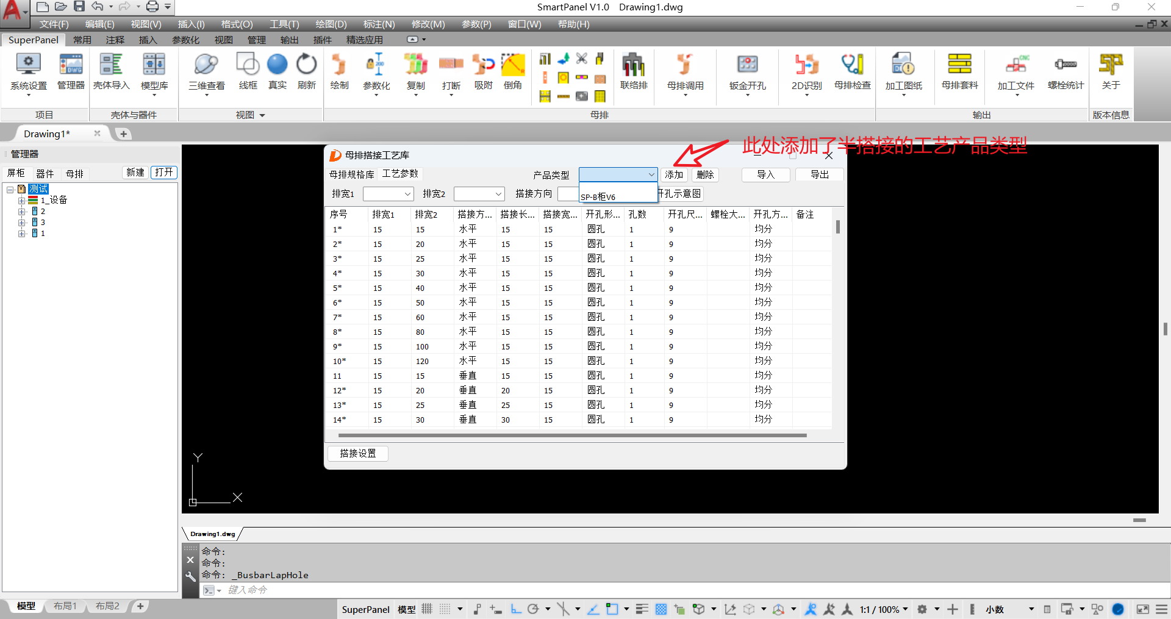Image resolution: width=1171 pixels, height=619 pixels.
Task: Click the 添加 add button
Action: click(674, 175)
